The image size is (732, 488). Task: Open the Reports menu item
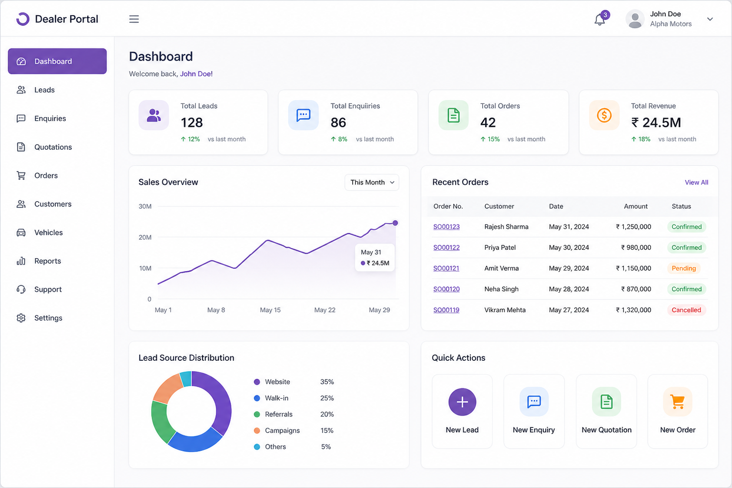[57, 261]
